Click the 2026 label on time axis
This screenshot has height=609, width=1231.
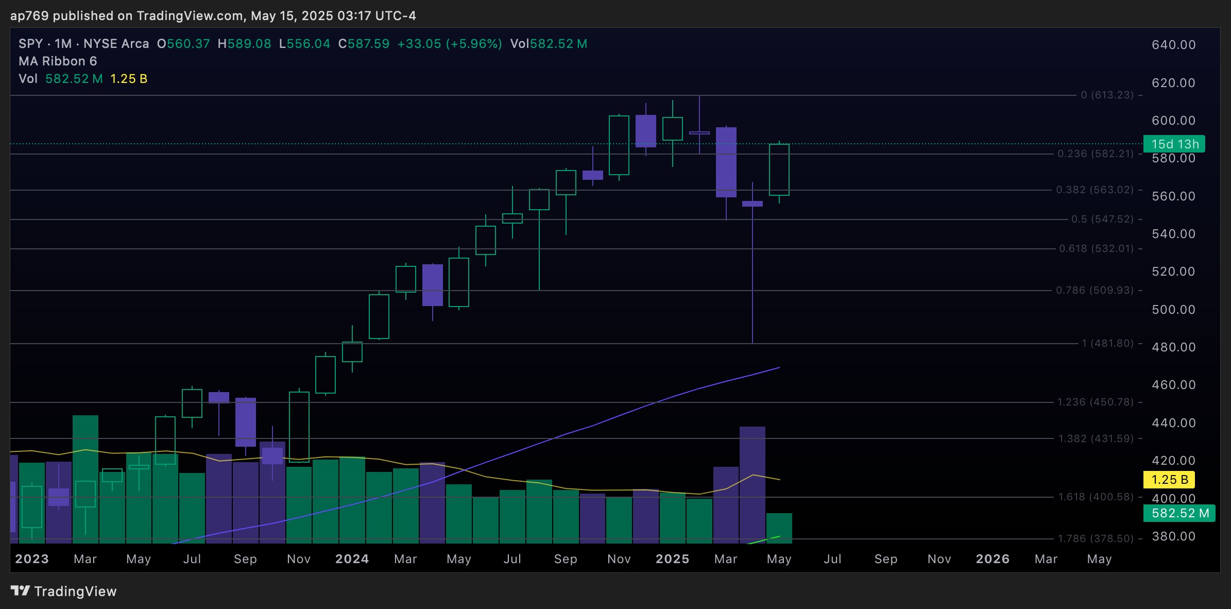993,559
